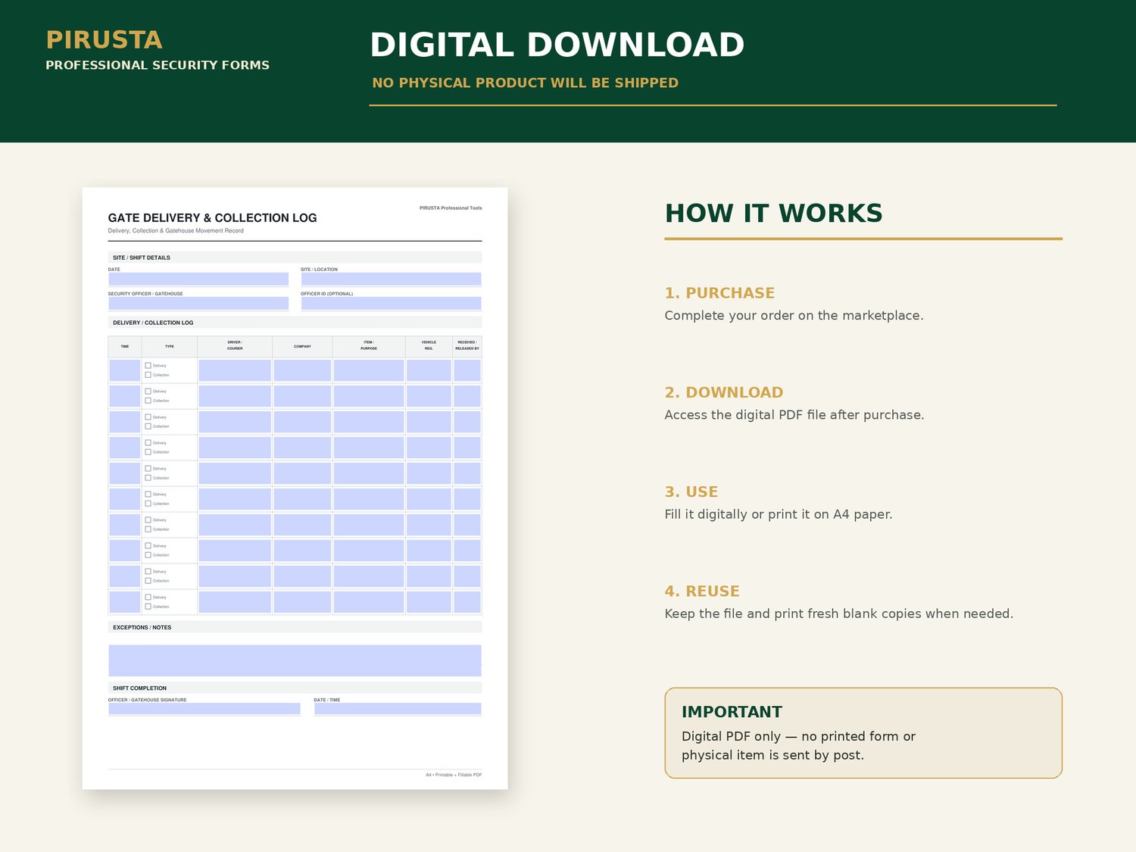
Task: Click the COMPANY column header in the log table
Action: [x=302, y=346]
